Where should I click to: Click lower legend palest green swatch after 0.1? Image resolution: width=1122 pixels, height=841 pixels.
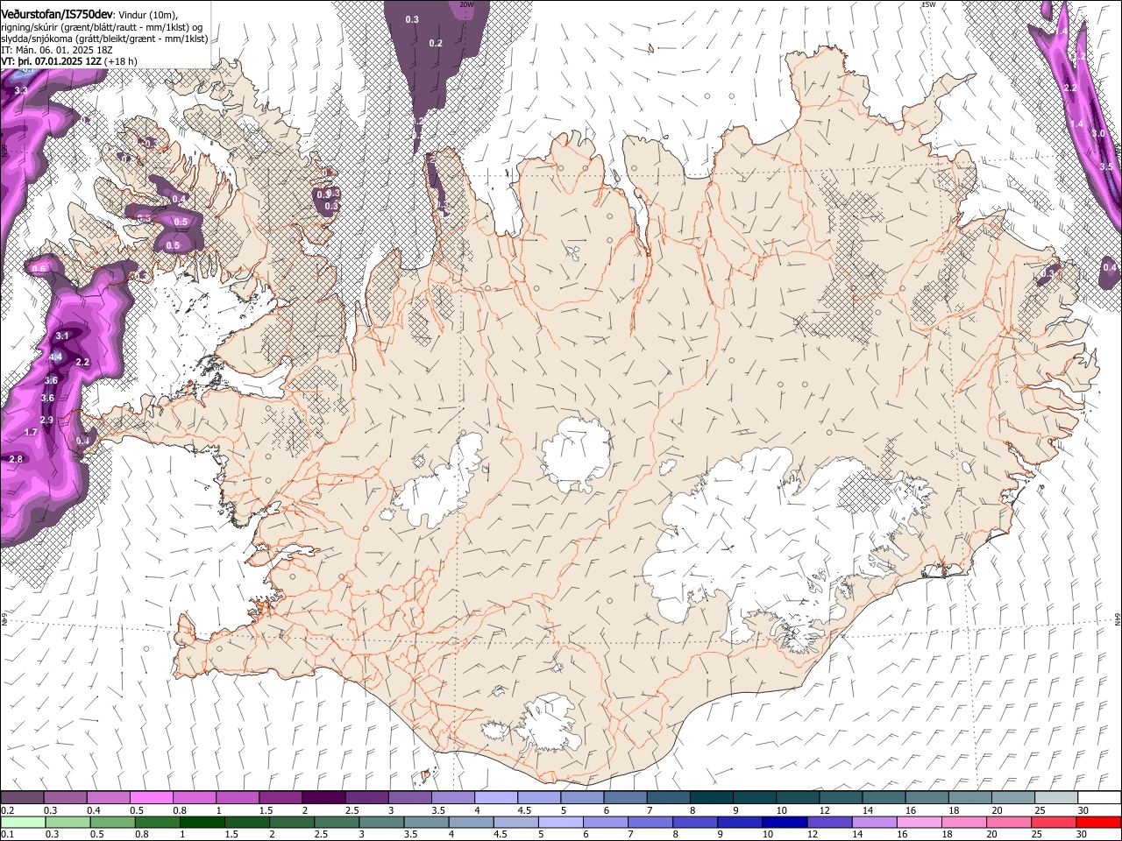point(22,822)
